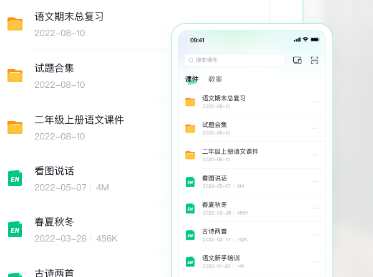Screen dimensions: 373x277
Task: Click folder icon of 二年级上册语文课件 in phone list
Action: (x=190, y=155)
